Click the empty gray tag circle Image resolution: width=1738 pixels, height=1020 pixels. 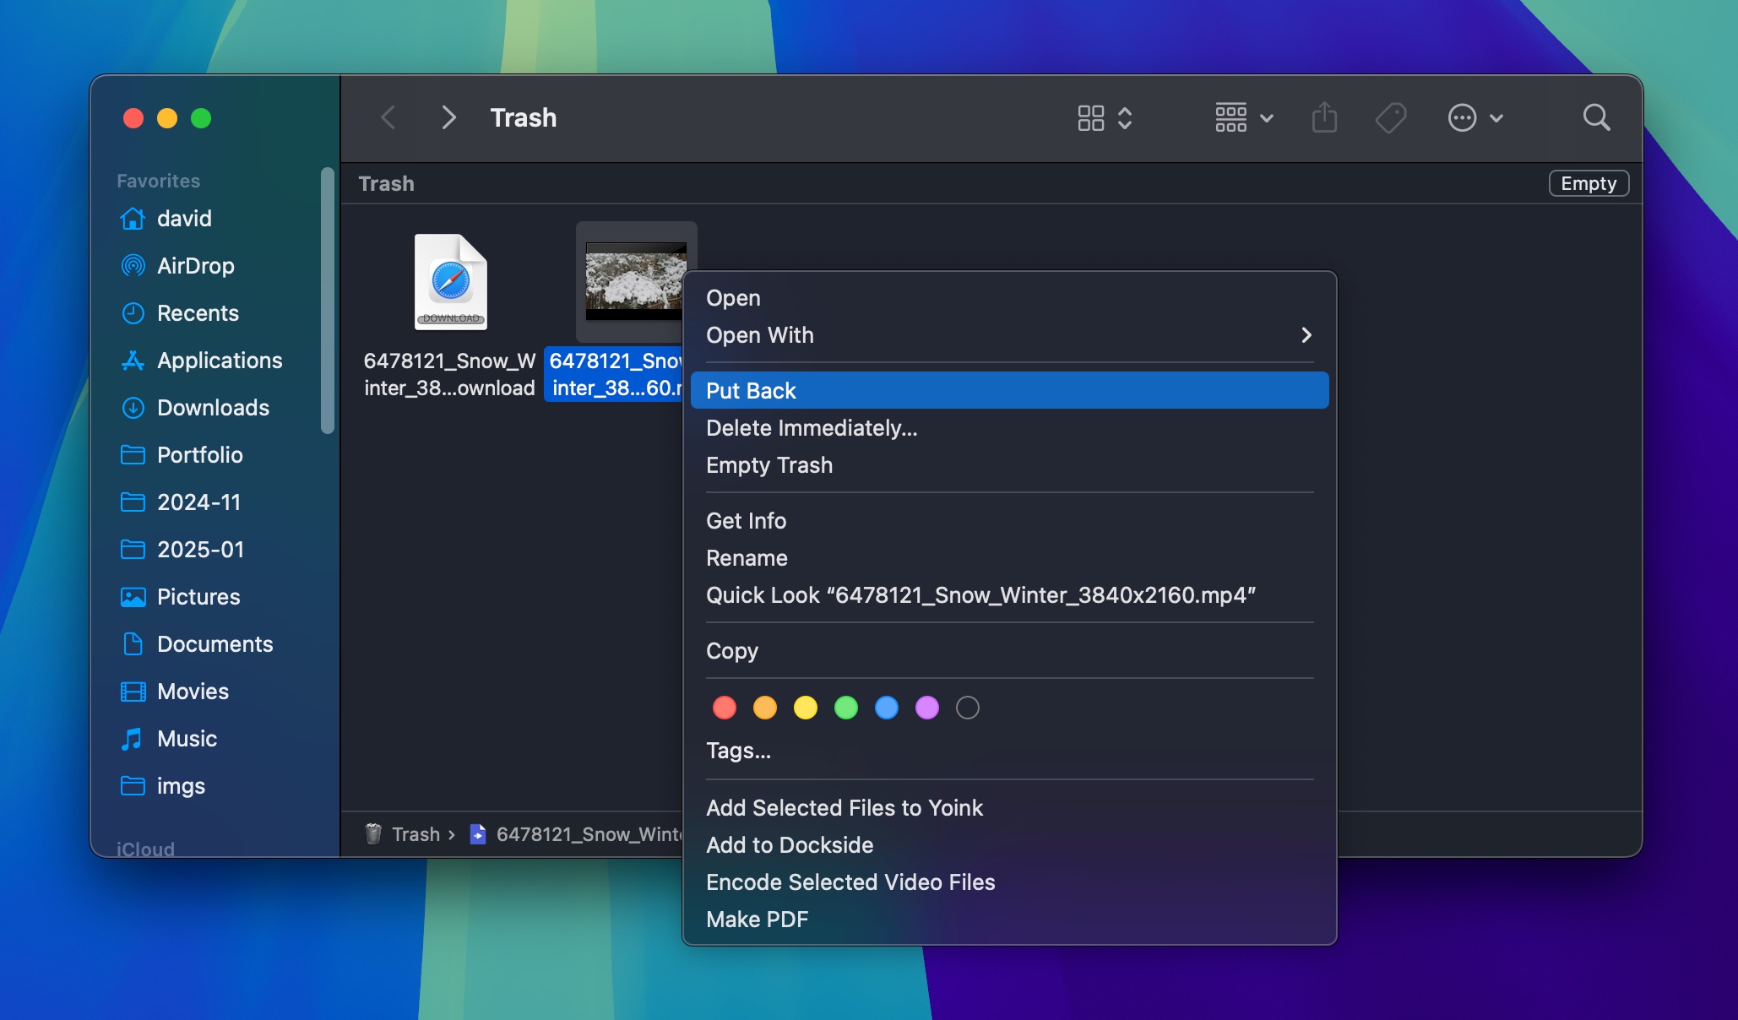(x=968, y=708)
